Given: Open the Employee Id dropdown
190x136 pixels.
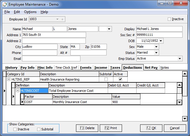Looking at the screenshot, I should coord(57,19).
